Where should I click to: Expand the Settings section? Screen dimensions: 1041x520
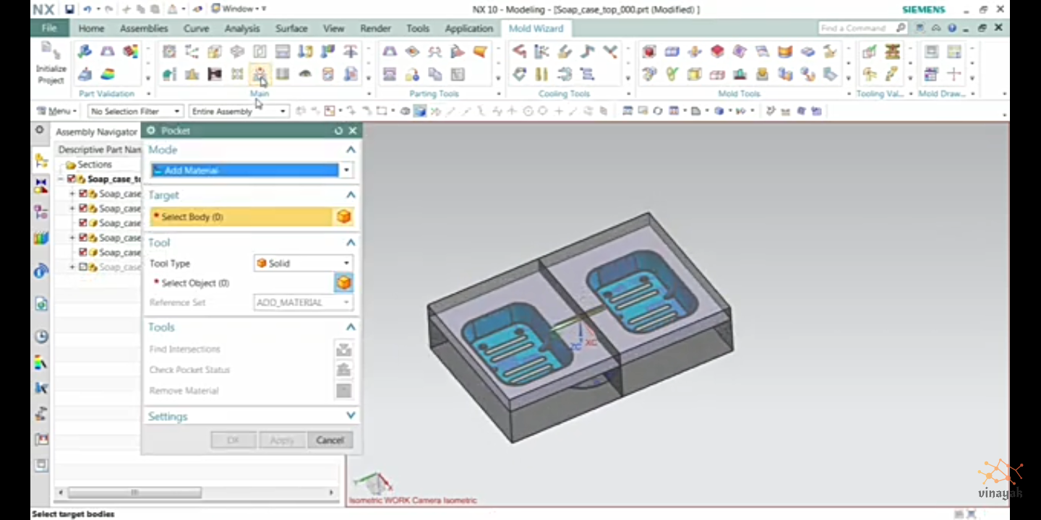coord(351,416)
